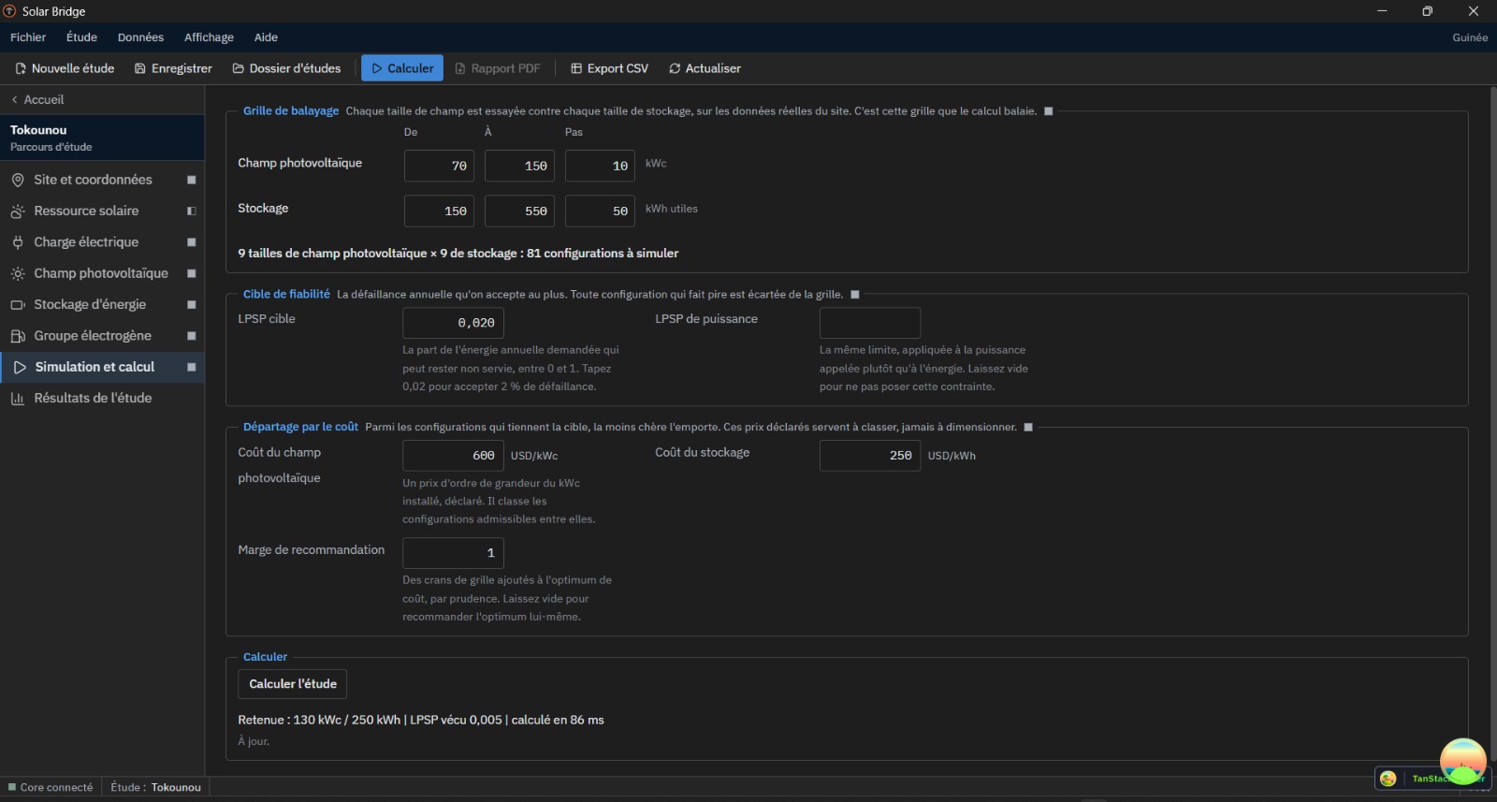Run the blue Calculer toolbar button

(x=402, y=68)
